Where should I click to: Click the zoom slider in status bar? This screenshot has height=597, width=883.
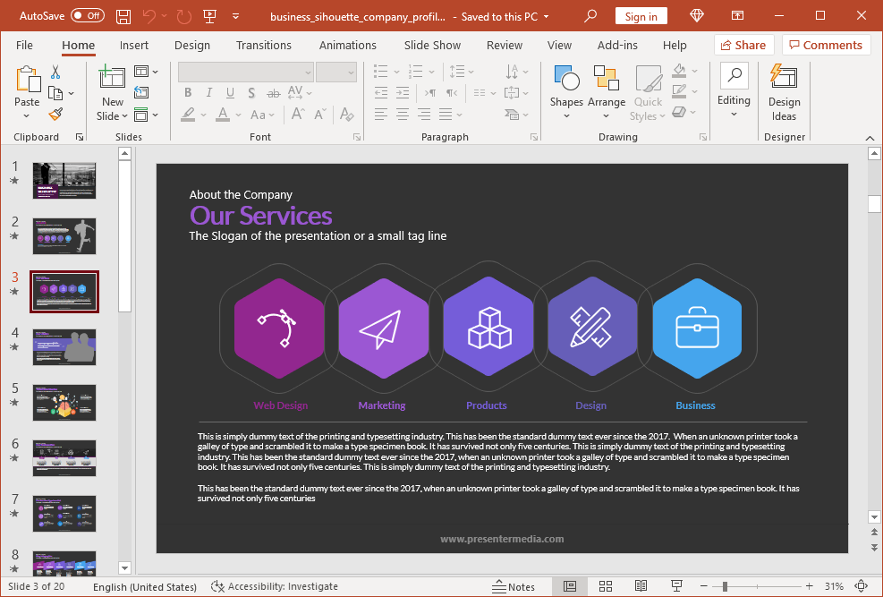pyautogui.click(x=725, y=586)
